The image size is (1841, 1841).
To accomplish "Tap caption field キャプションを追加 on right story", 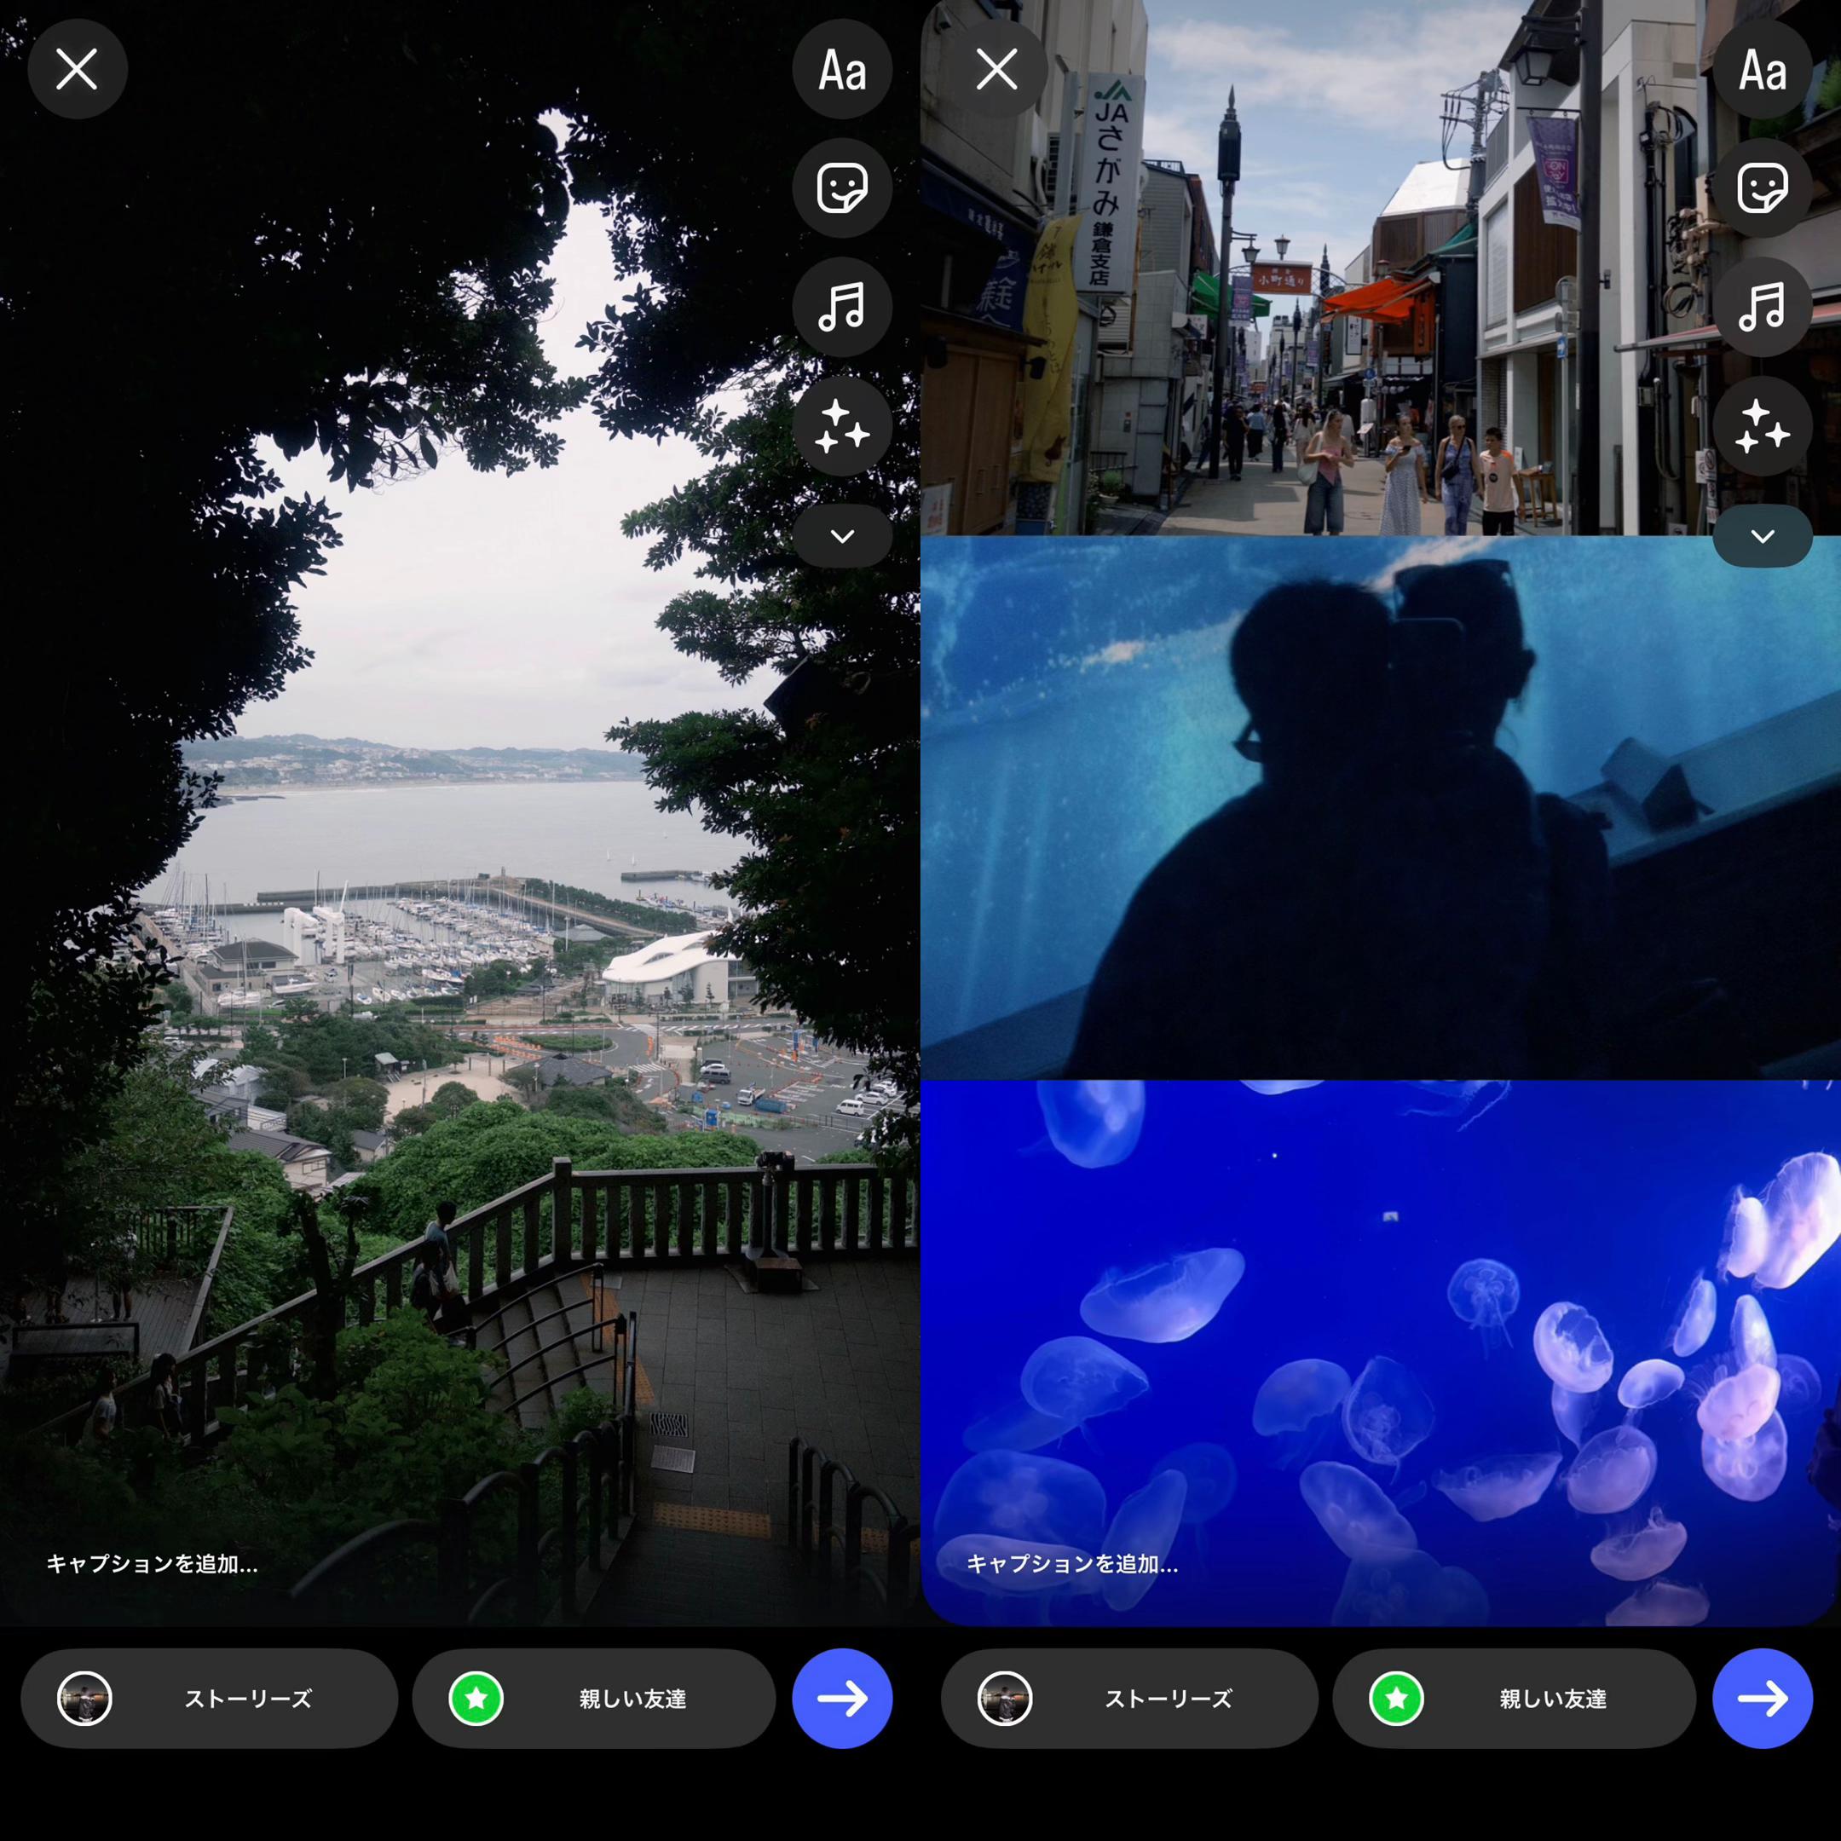I will [x=1073, y=1564].
